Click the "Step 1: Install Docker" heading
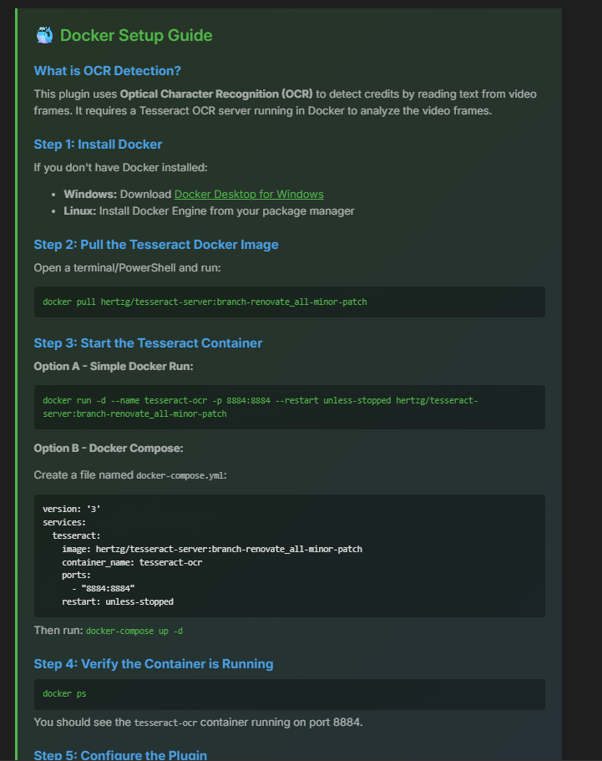This screenshot has height=761, width=602. point(98,145)
